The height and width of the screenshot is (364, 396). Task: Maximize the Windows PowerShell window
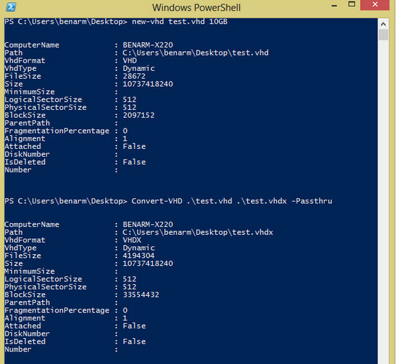(x=351, y=4)
